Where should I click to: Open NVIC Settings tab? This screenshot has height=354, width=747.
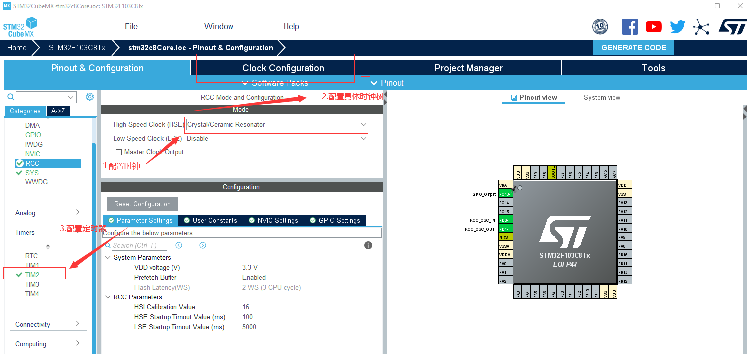(x=274, y=220)
